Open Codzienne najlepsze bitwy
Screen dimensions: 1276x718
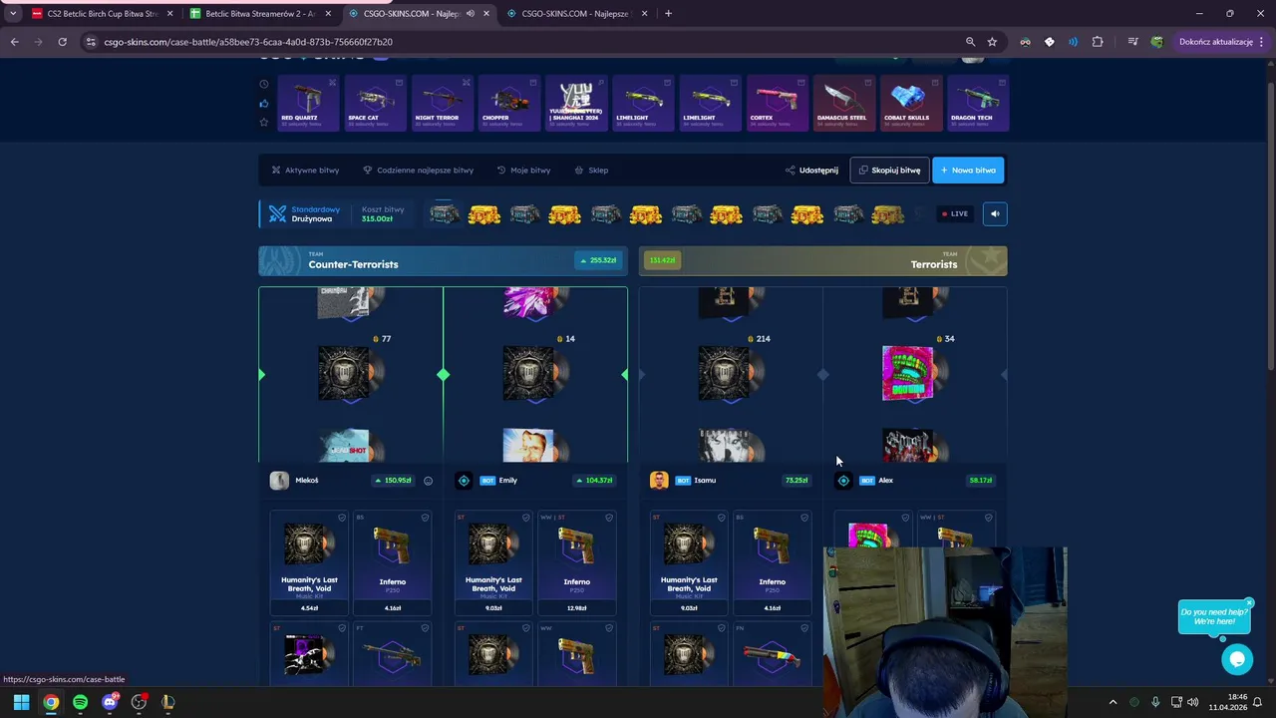point(418,171)
